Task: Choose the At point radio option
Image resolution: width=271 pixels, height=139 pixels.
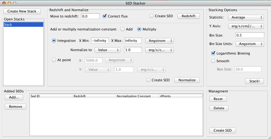Action: pyautogui.click(x=54, y=60)
